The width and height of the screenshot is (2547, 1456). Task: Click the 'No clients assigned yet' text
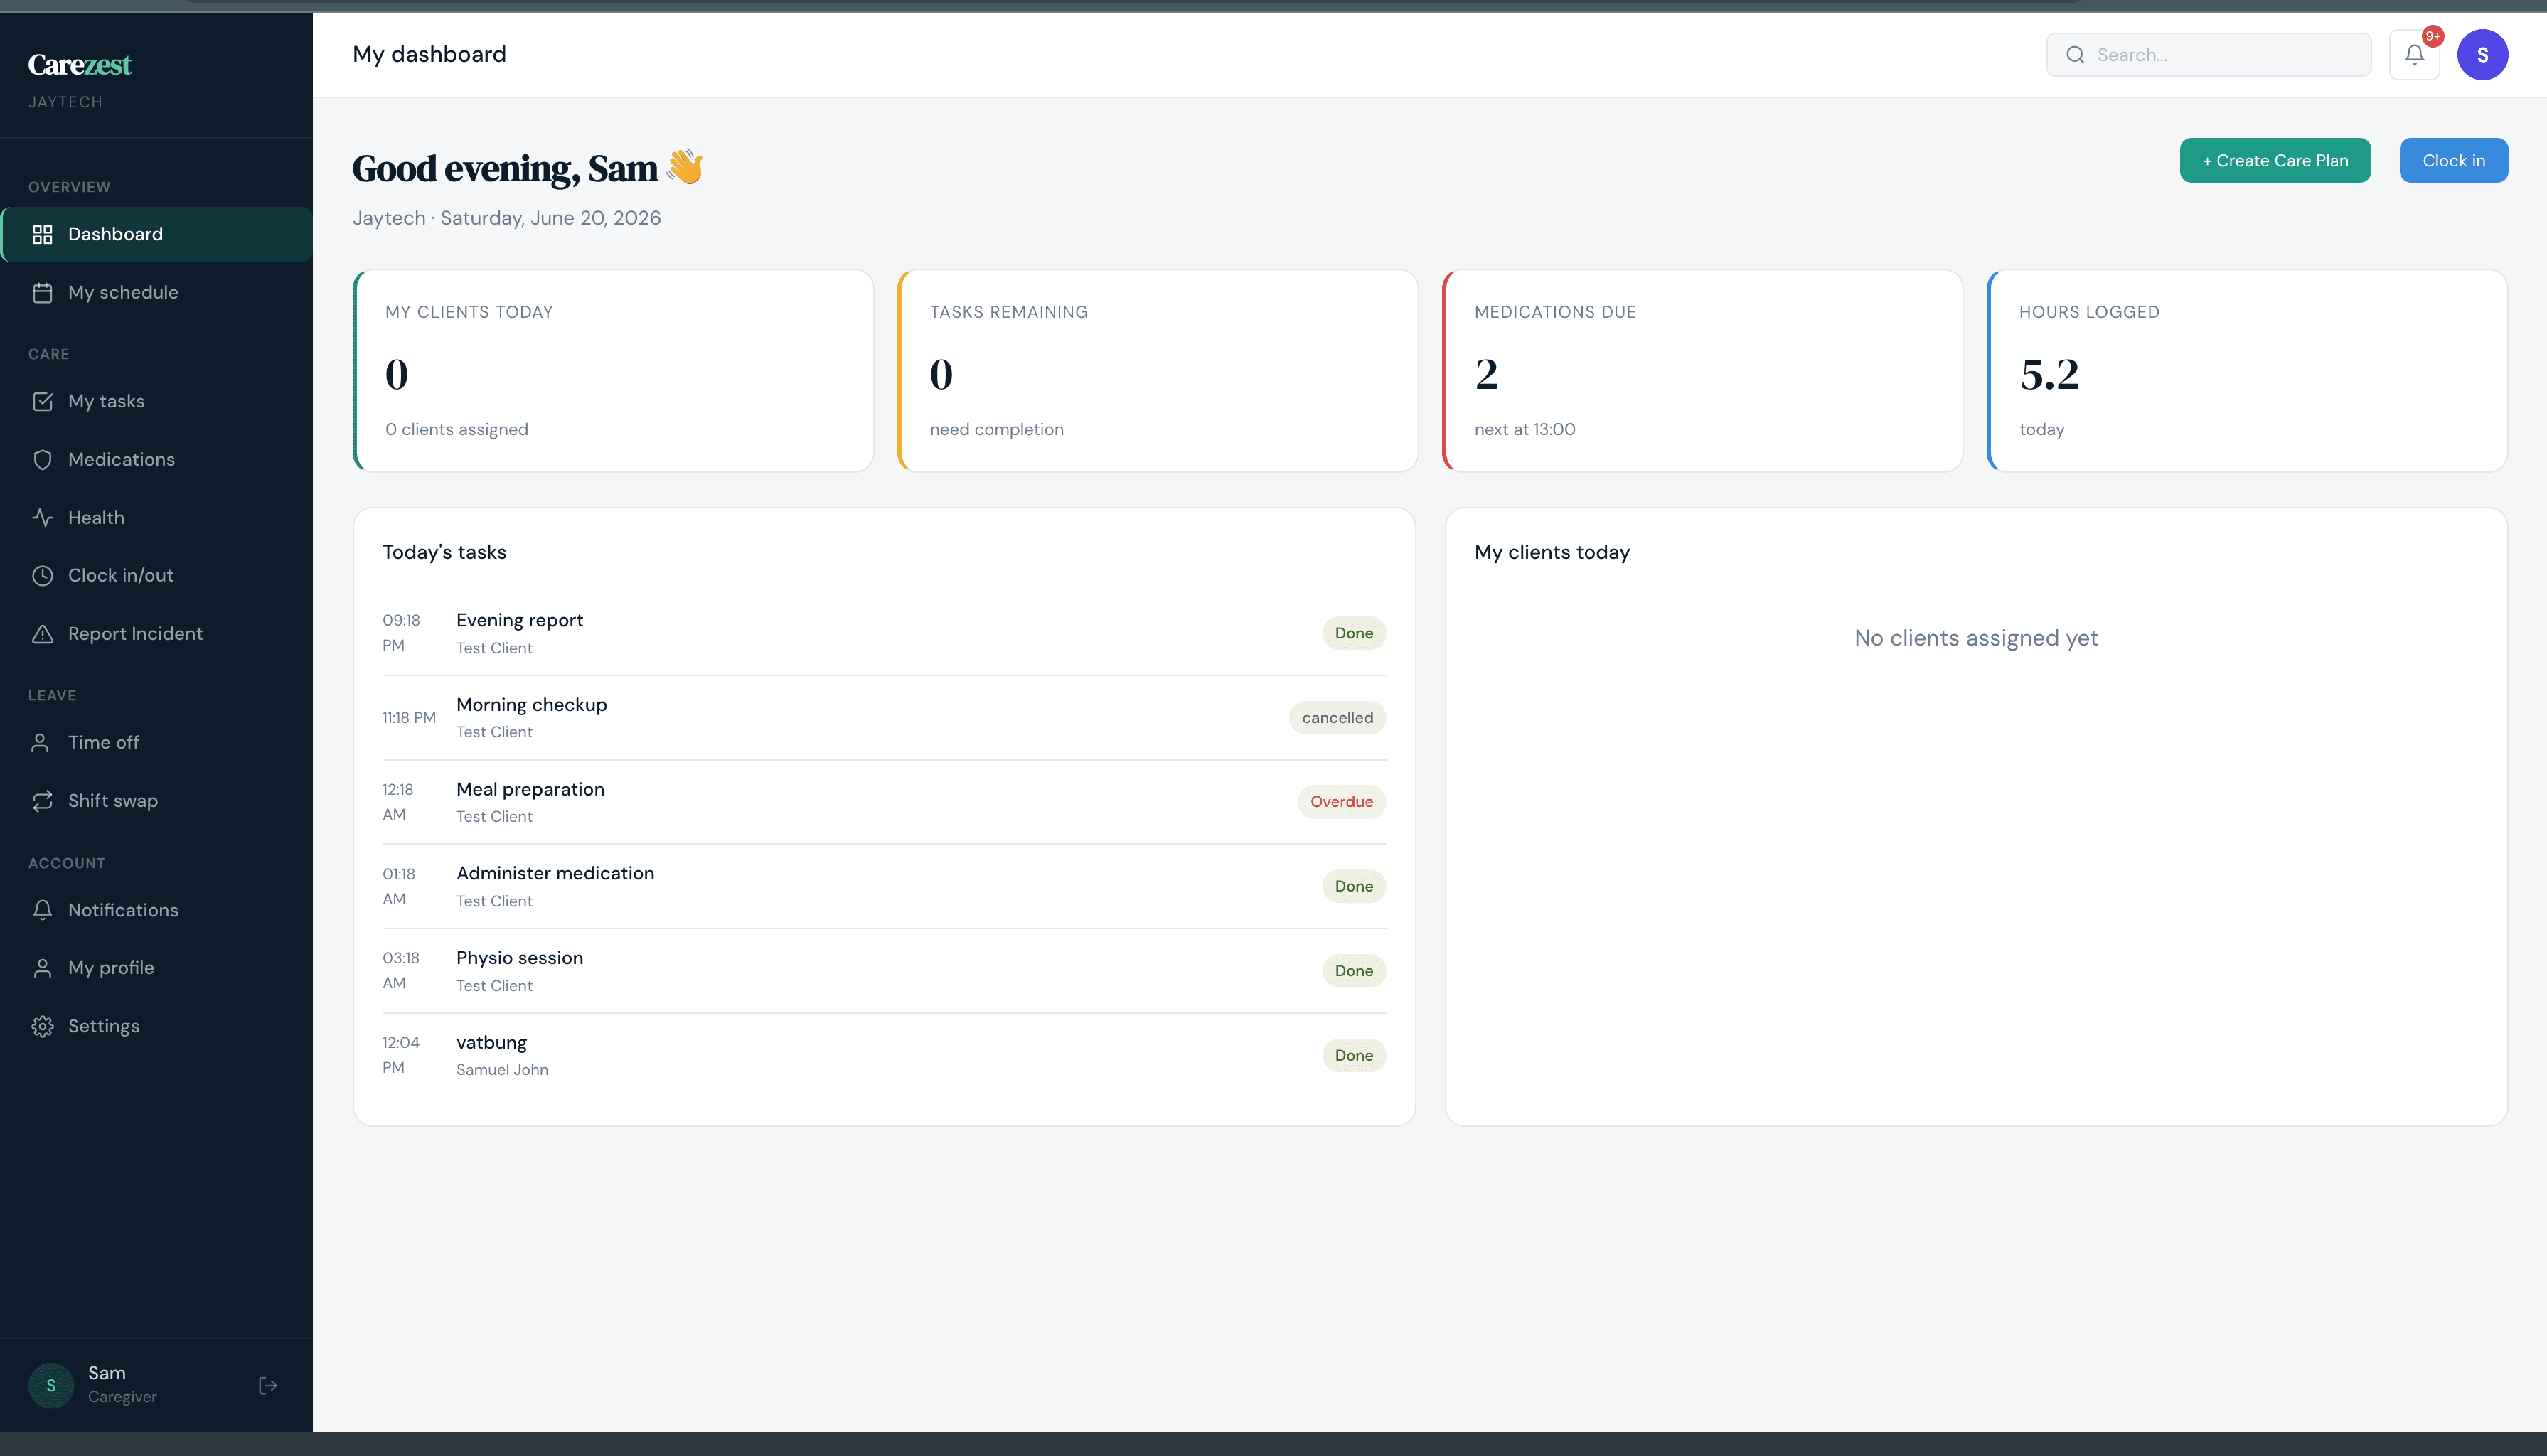click(1976, 638)
